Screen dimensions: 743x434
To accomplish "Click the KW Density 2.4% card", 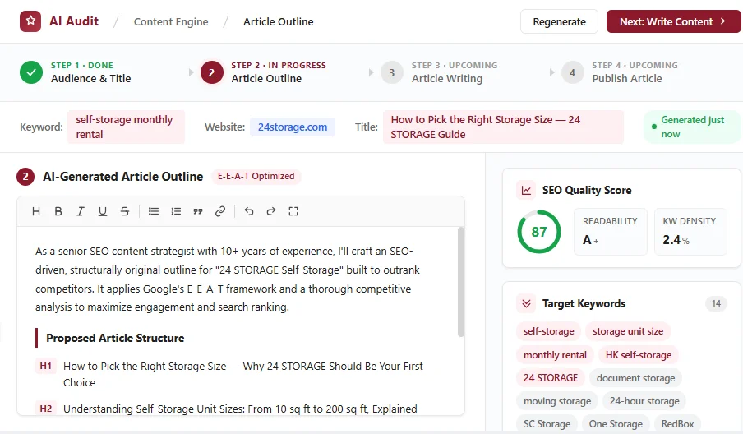I will 690,232.
